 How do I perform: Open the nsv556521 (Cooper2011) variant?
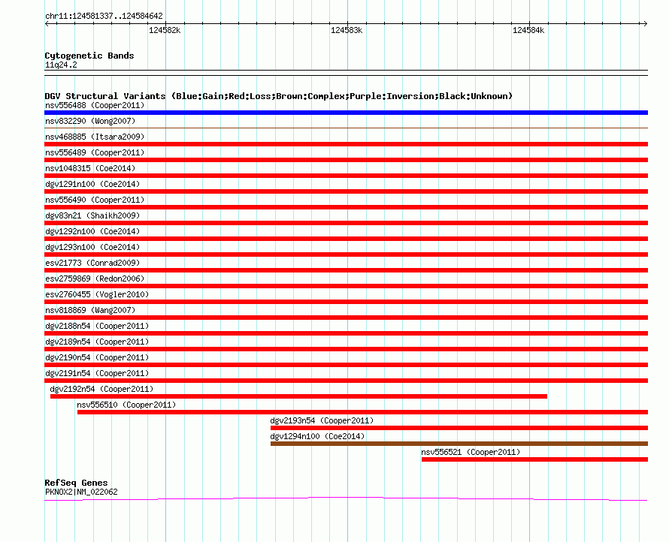click(471, 452)
